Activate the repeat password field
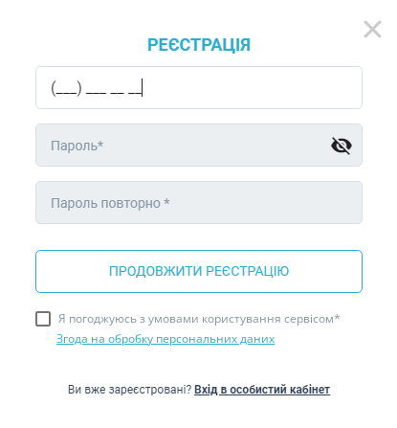Image resolution: width=397 pixels, height=428 pixels. [199, 202]
